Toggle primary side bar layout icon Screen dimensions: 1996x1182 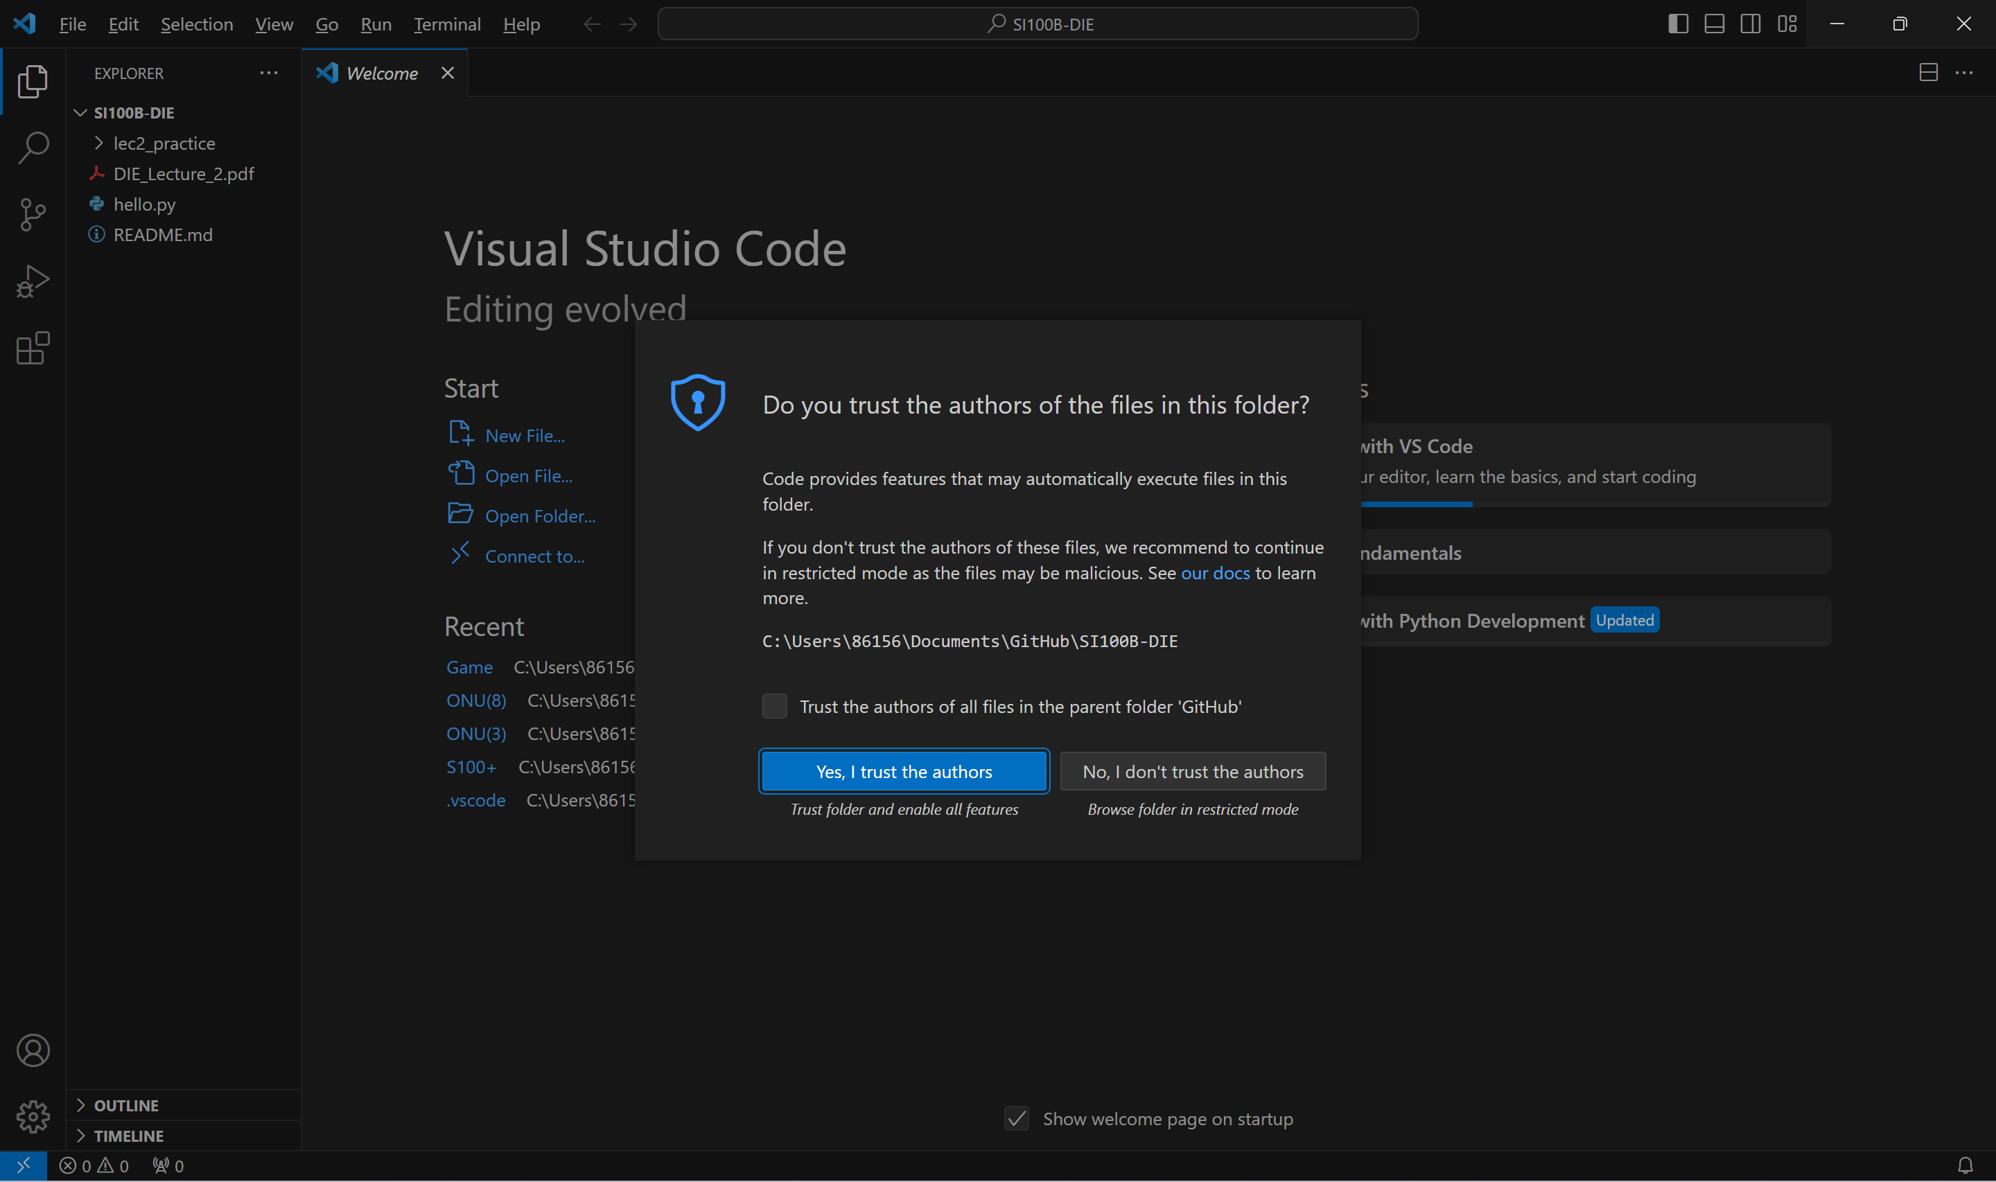point(1677,24)
